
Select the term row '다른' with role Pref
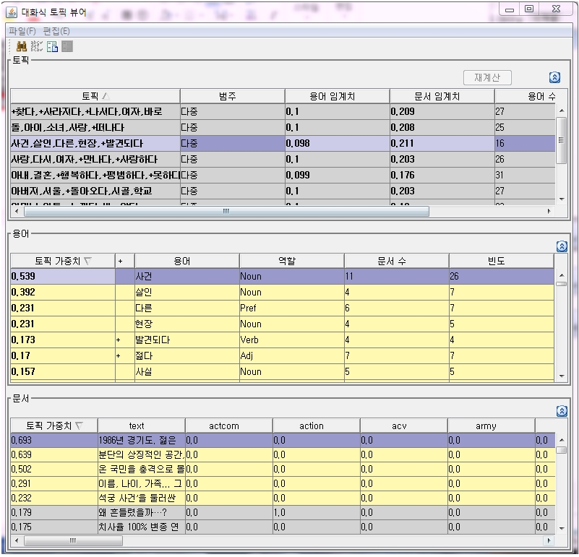[283, 308]
